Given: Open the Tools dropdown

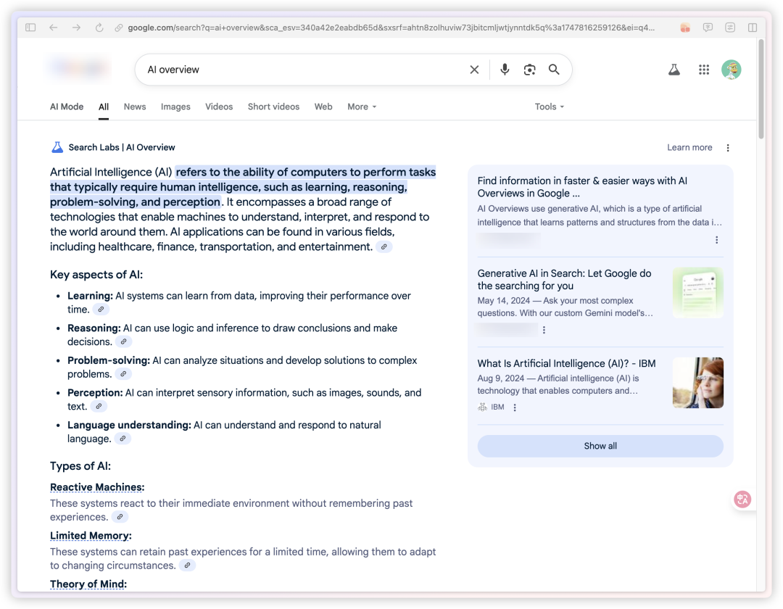Looking at the screenshot, I should point(549,107).
